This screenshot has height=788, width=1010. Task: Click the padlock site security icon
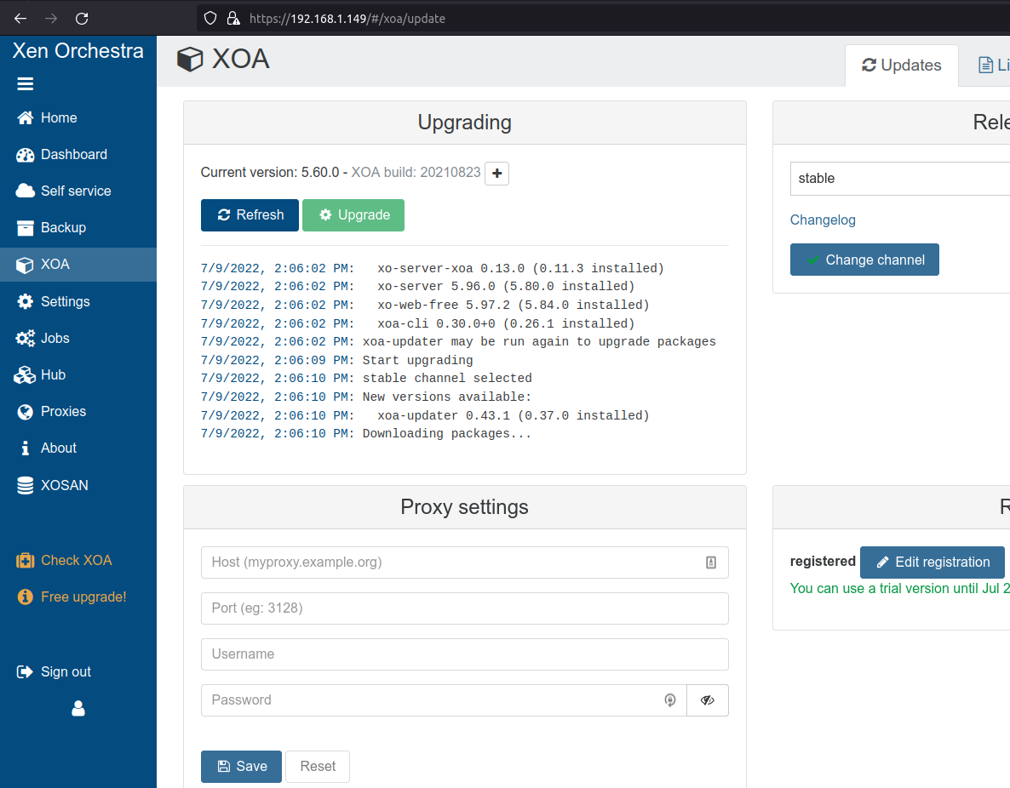[233, 19]
